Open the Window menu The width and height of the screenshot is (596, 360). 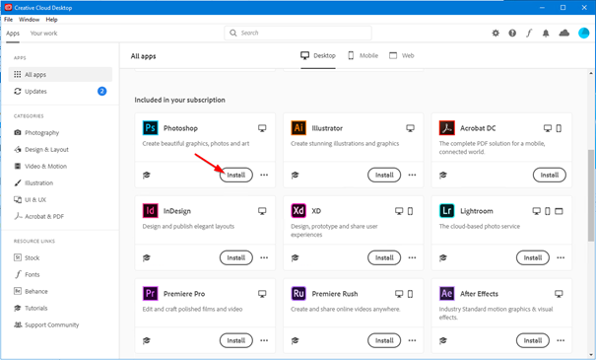(29, 20)
